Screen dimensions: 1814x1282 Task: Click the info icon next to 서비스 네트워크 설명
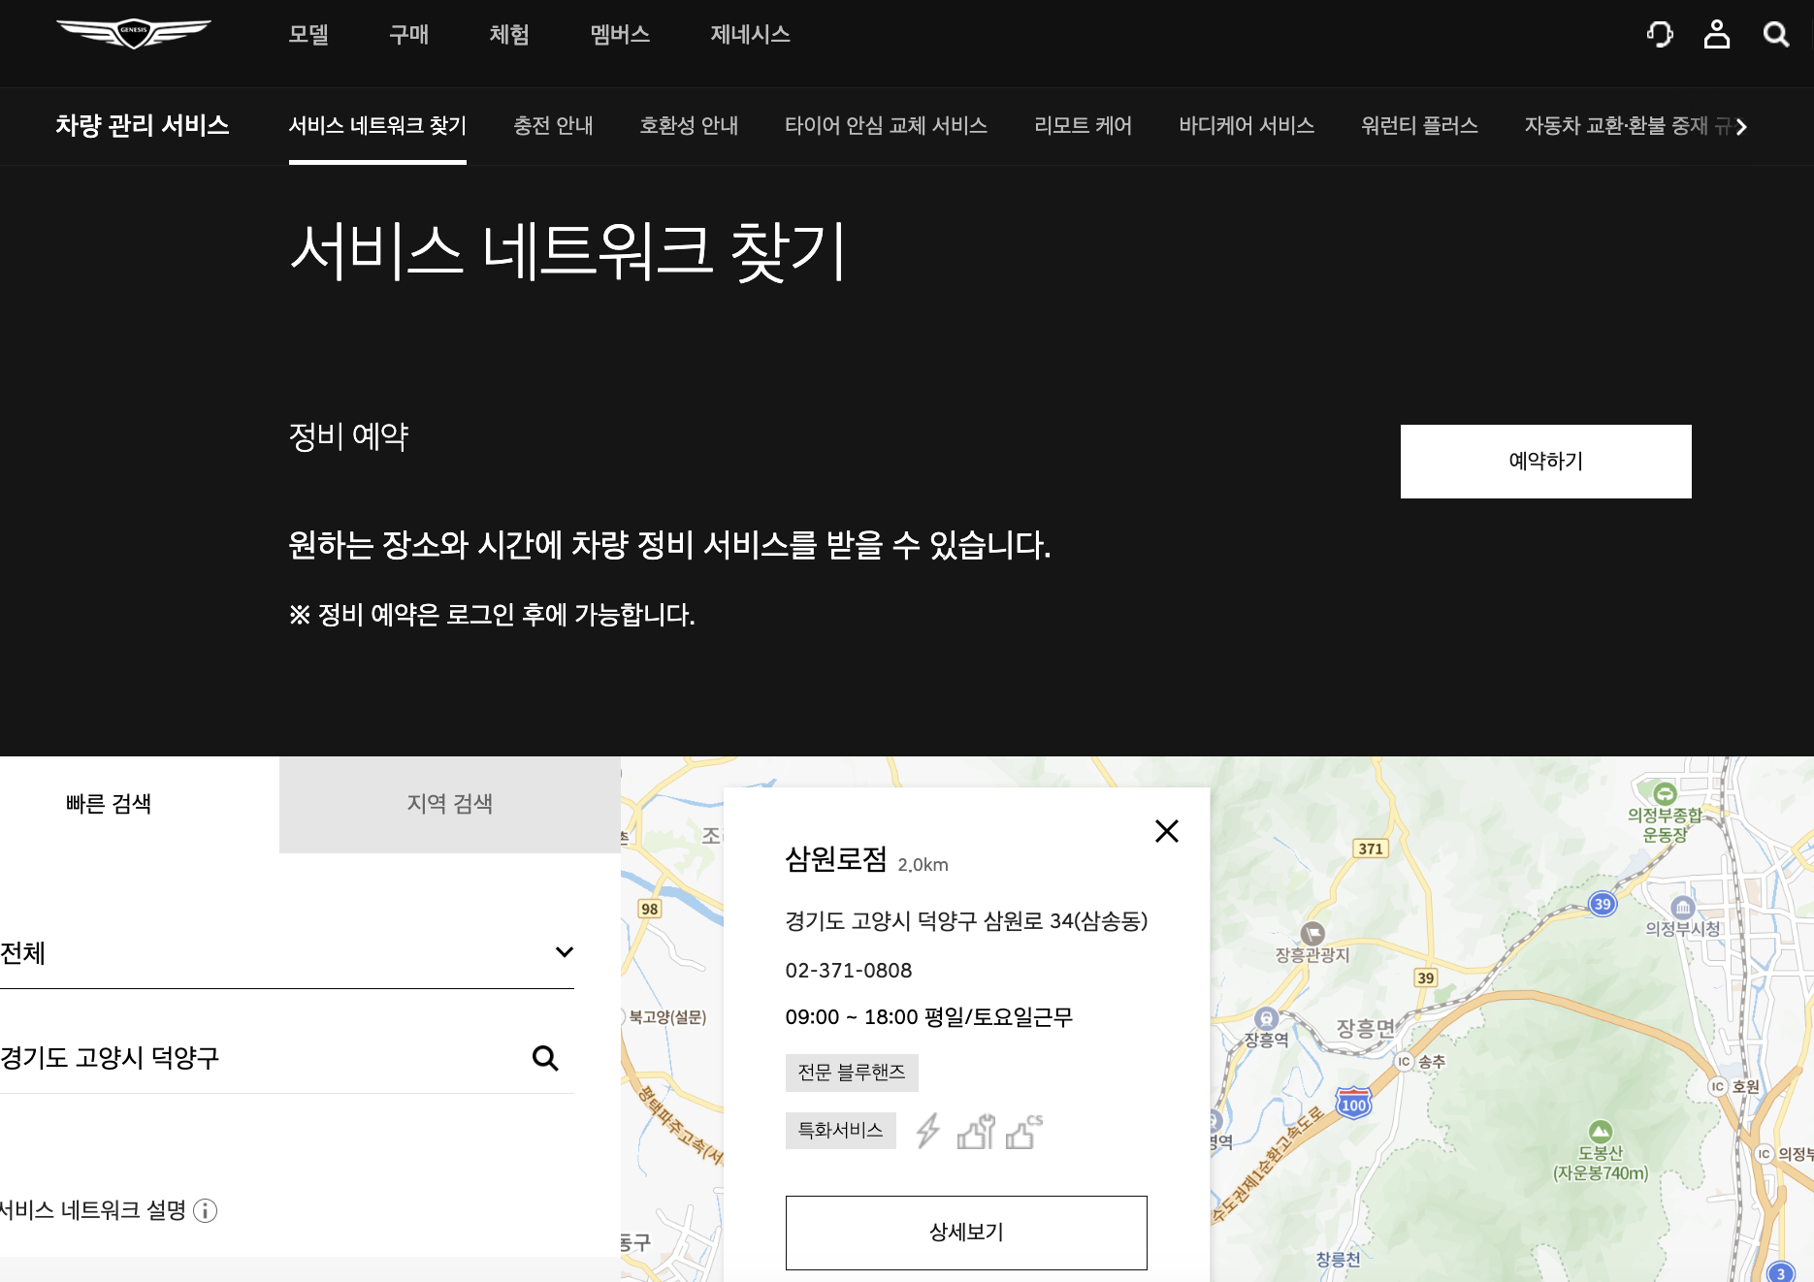tap(205, 1210)
